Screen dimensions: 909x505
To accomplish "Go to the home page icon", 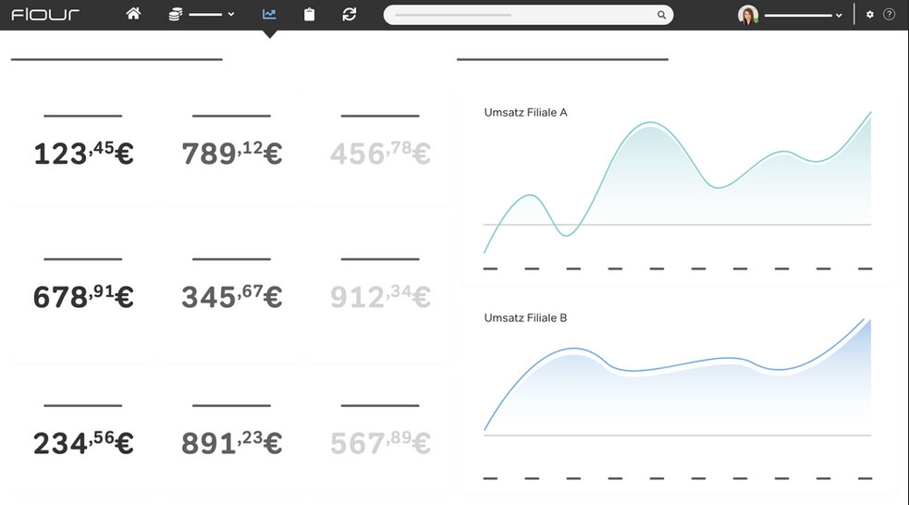I will click(x=133, y=15).
